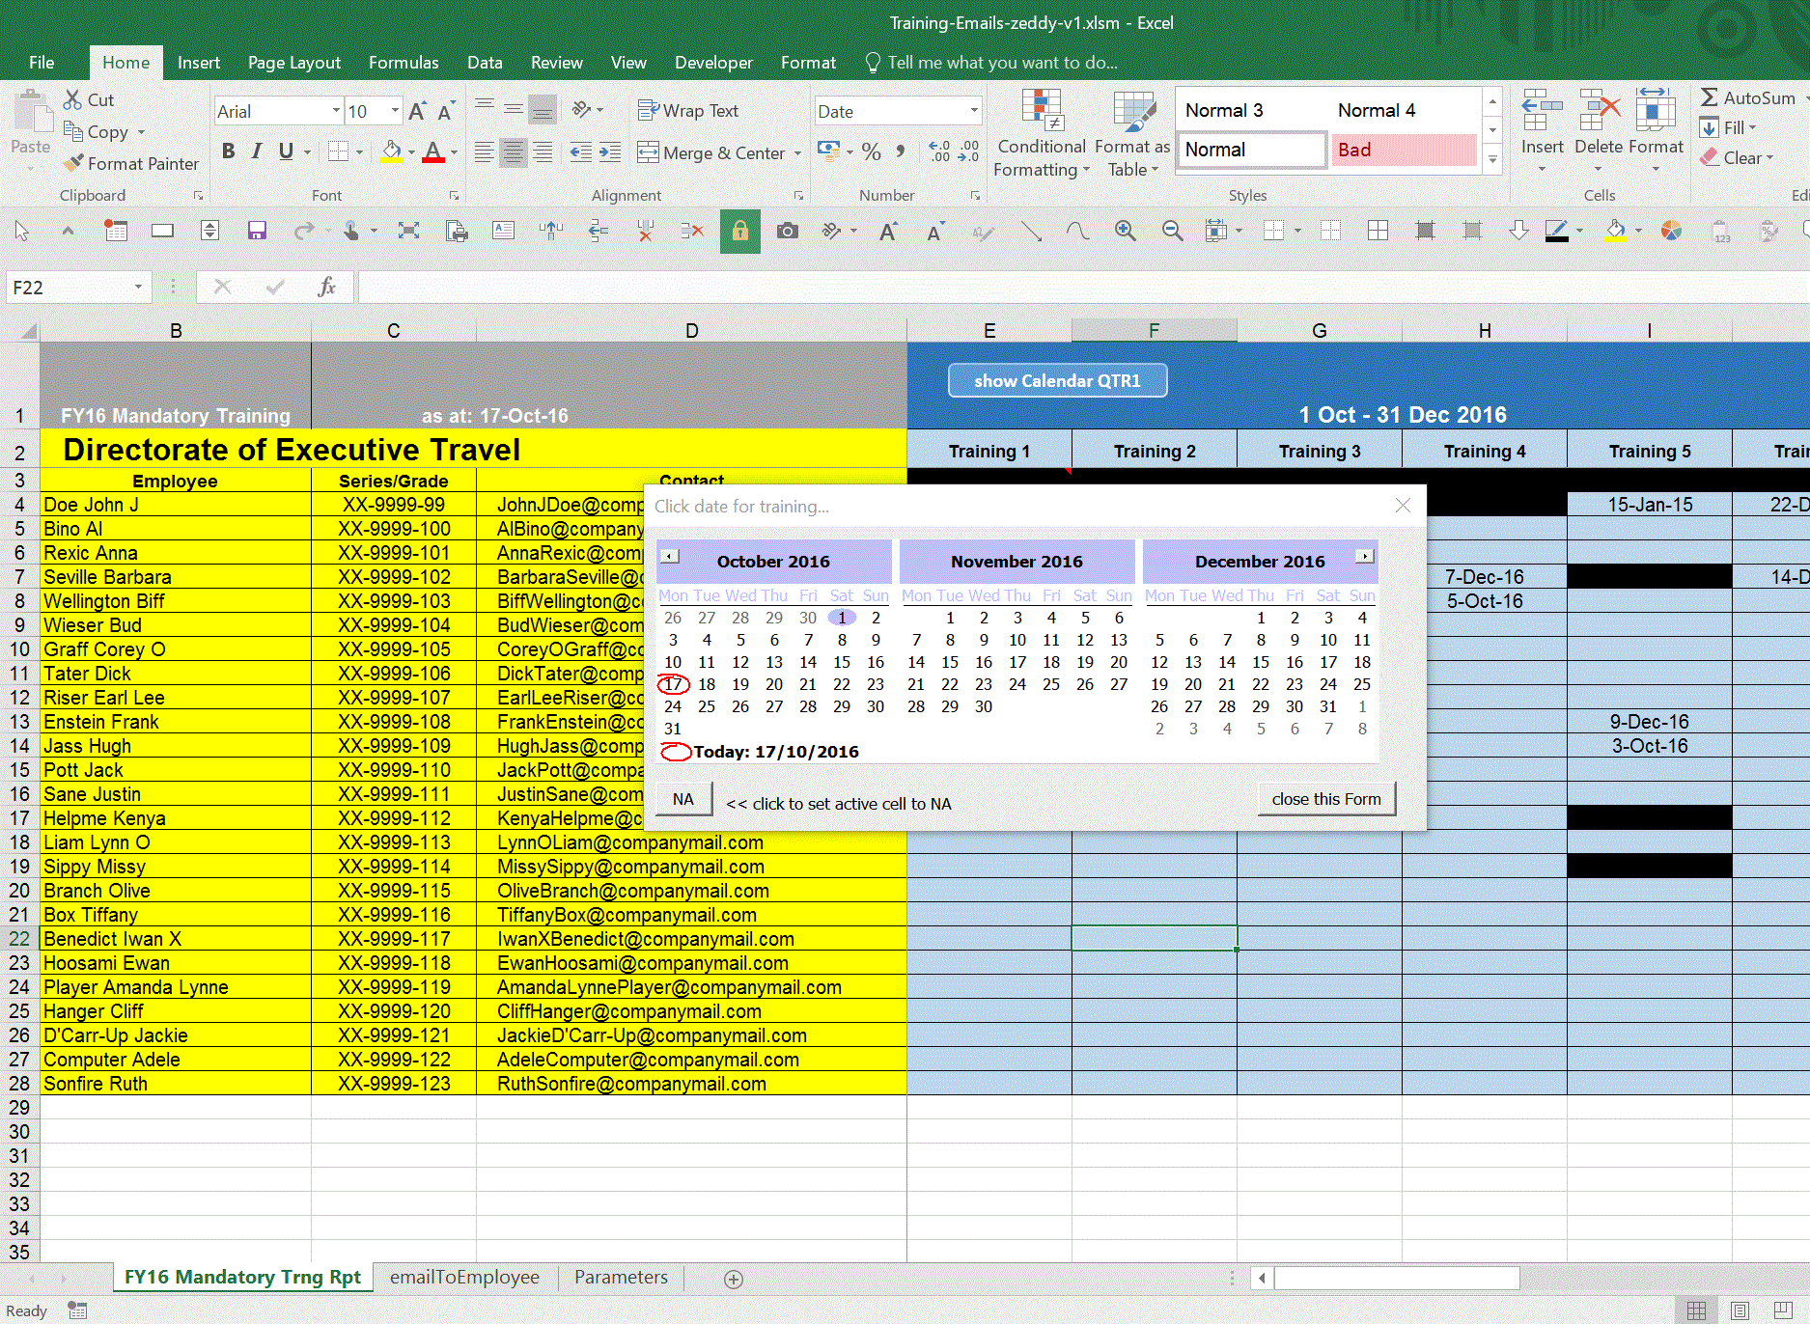Click the Increase Decimal icon
1810x1324 pixels.
coord(939,152)
